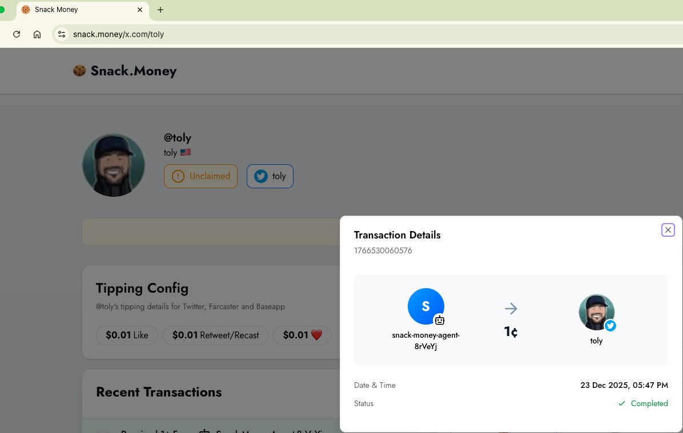The width and height of the screenshot is (683, 433).
Task: Close the Snack Money tab
Action: pos(140,10)
